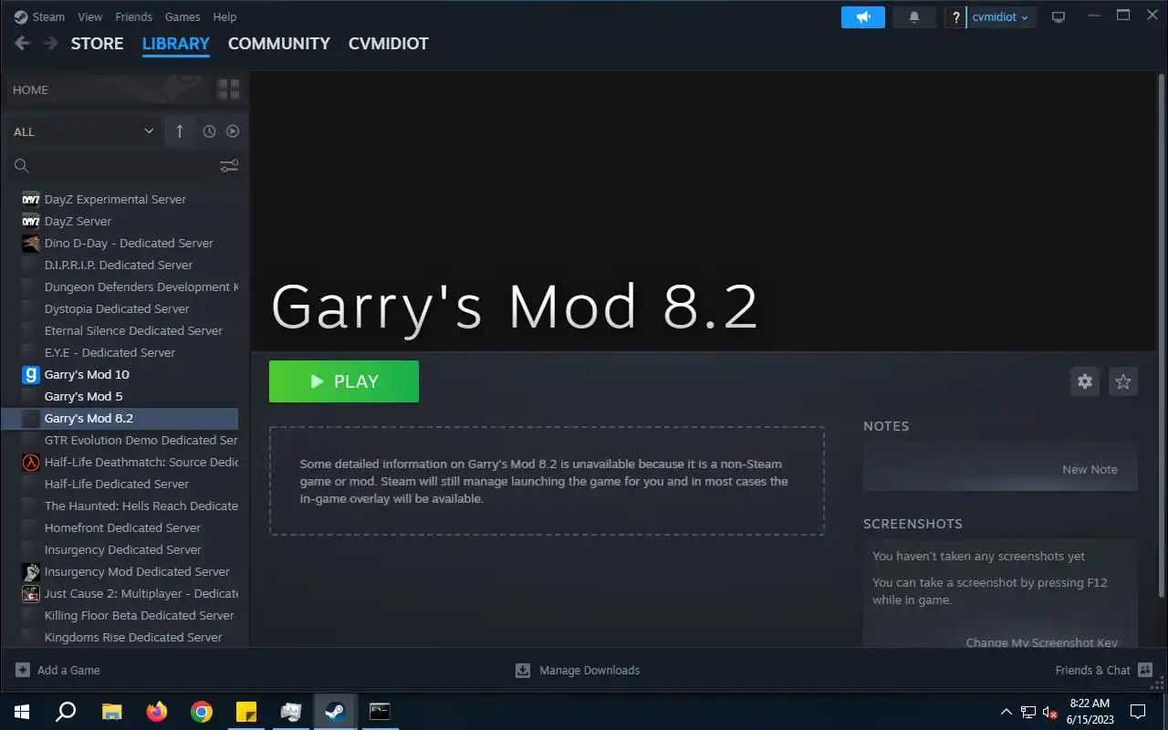Select Homefront Dedicated Server
This screenshot has height=730, width=1168.
tap(120, 527)
